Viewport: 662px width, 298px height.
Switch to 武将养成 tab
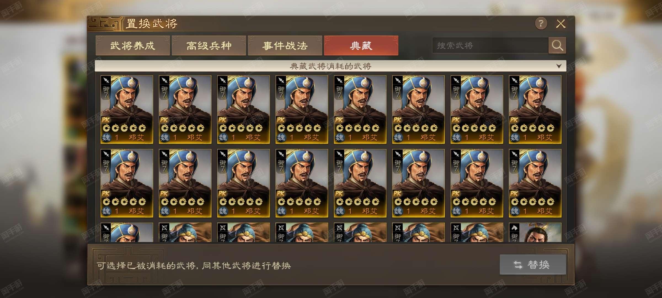[133, 46]
